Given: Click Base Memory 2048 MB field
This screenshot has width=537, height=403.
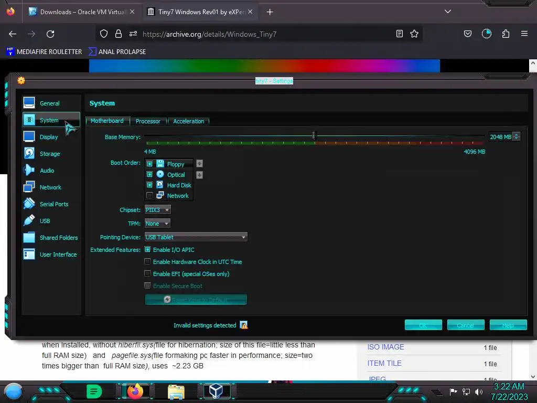Looking at the screenshot, I should click(x=500, y=137).
